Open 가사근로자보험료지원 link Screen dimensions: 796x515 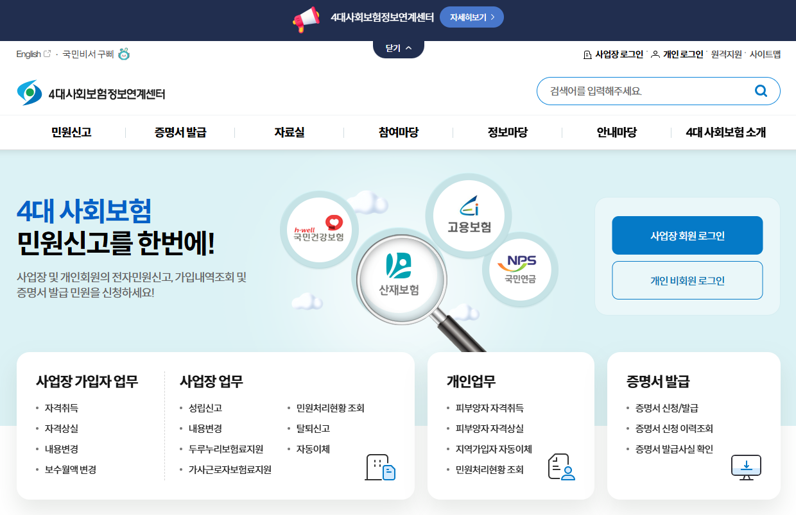pos(230,469)
